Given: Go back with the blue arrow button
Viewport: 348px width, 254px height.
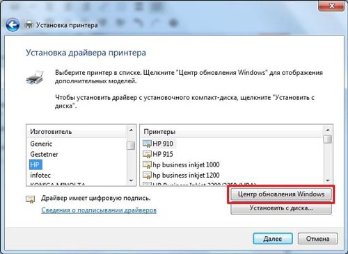Looking at the screenshot, I should (x=13, y=25).
